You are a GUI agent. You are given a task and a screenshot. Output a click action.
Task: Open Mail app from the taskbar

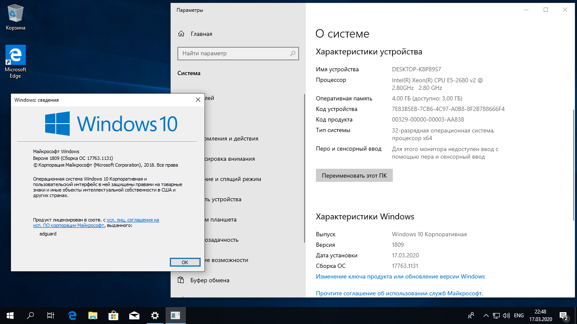134,315
